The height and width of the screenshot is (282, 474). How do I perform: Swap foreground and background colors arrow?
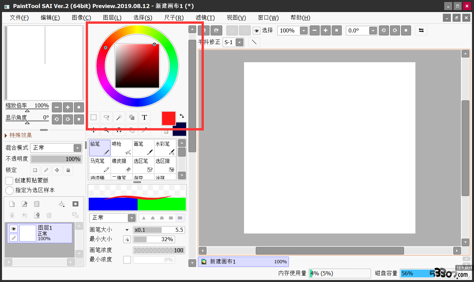[182, 116]
